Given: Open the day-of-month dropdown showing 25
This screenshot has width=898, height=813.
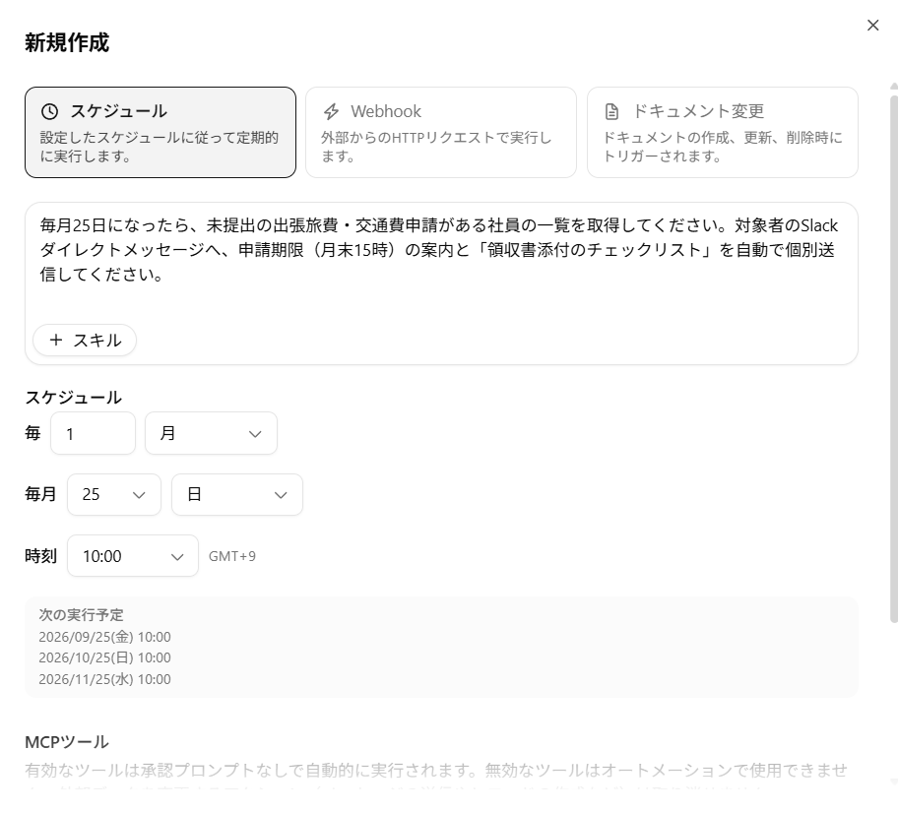Looking at the screenshot, I should (x=114, y=495).
